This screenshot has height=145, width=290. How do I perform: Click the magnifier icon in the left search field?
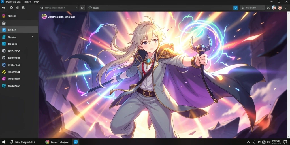click(x=42, y=8)
